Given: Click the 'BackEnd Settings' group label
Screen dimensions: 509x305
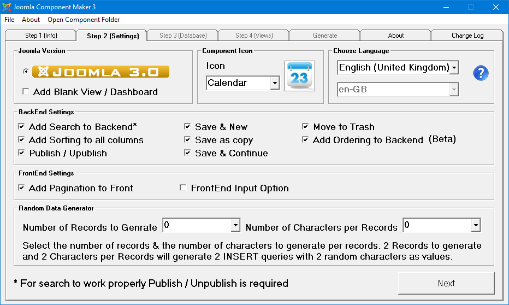Looking at the screenshot, I should (x=46, y=112).
